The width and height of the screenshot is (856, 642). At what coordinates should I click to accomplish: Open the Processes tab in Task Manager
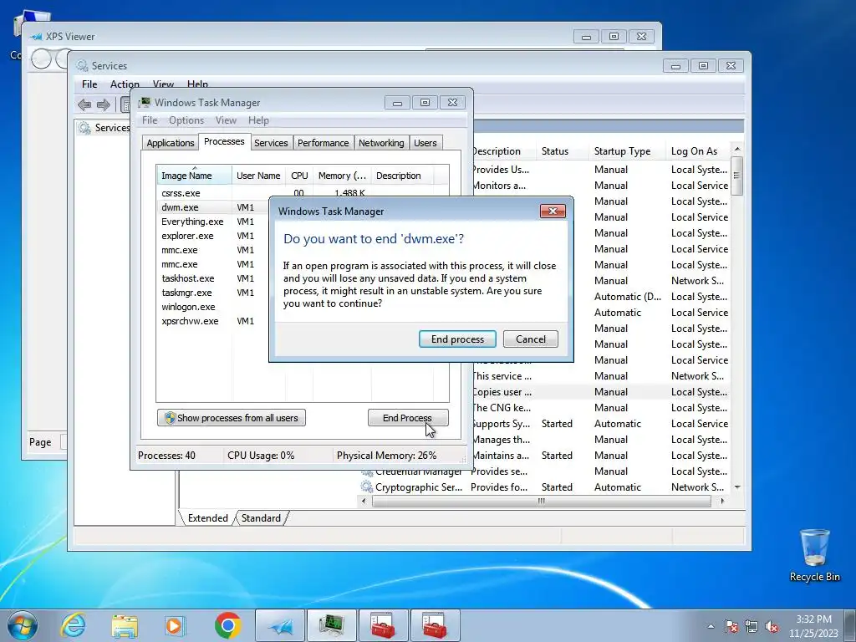pyautogui.click(x=224, y=141)
